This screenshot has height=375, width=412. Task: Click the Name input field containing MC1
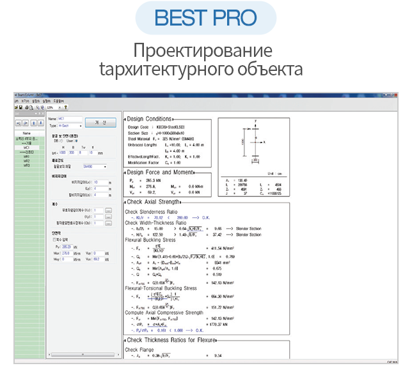tap(70, 119)
